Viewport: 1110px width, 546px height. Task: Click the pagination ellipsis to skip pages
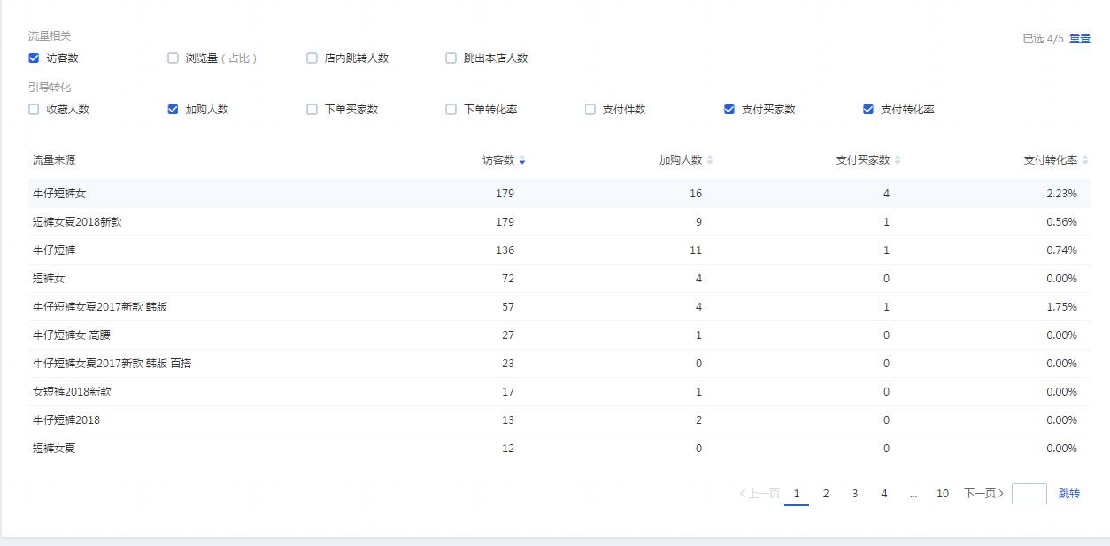[x=913, y=494]
